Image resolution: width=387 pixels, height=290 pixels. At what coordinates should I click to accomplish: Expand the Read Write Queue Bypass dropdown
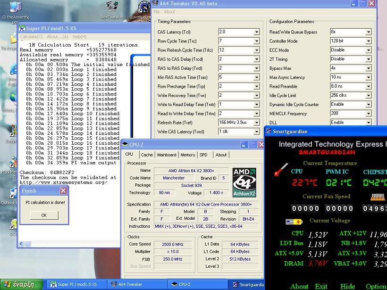[369, 32]
